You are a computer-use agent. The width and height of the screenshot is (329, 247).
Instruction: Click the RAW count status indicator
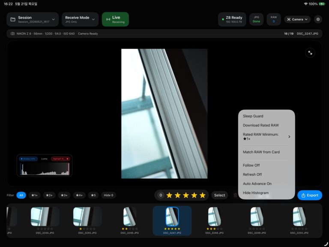point(274,19)
